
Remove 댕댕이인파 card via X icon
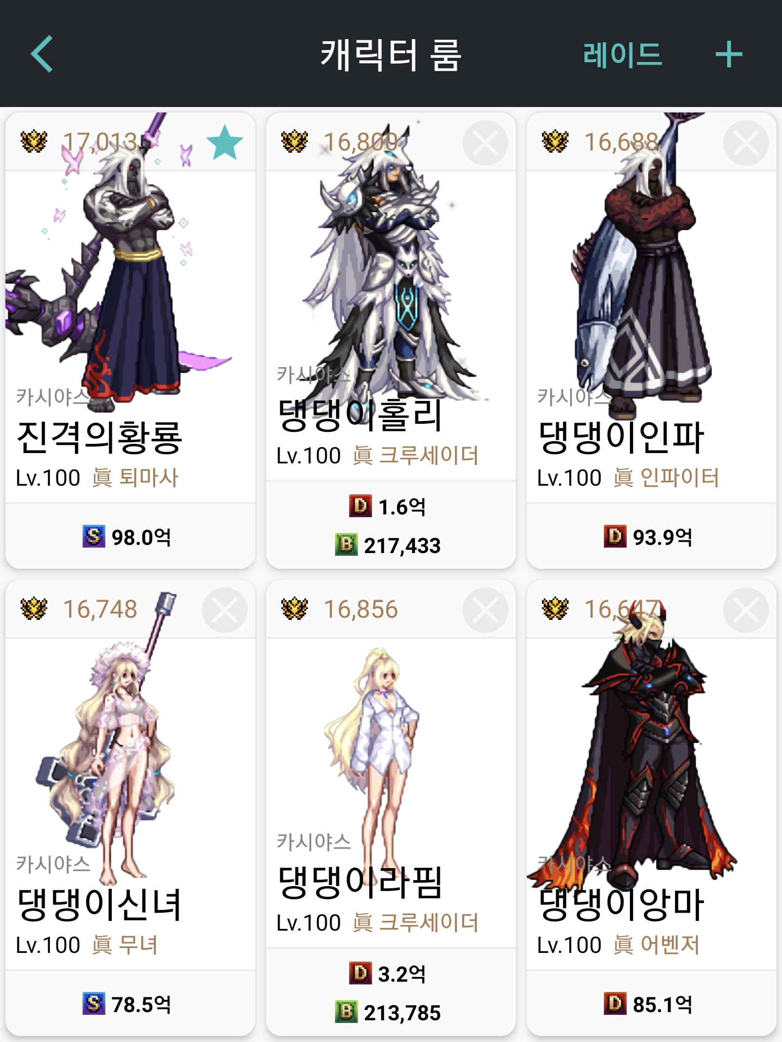click(x=746, y=143)
